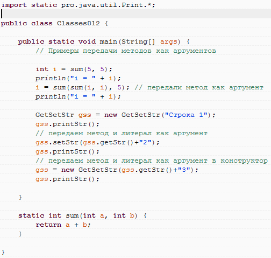Click the 'import' keyword on the first line
The image size is (271, 258).
(14, 5)
